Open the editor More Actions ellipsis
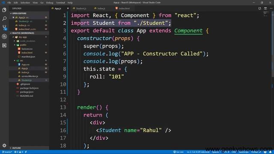Image resolution: width=274 pixels, height=154 pixels. click(271, 9)
